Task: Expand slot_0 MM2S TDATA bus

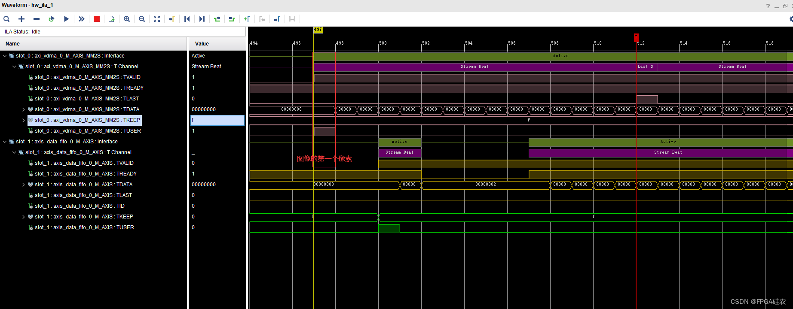Action: [x=24, y=109]
